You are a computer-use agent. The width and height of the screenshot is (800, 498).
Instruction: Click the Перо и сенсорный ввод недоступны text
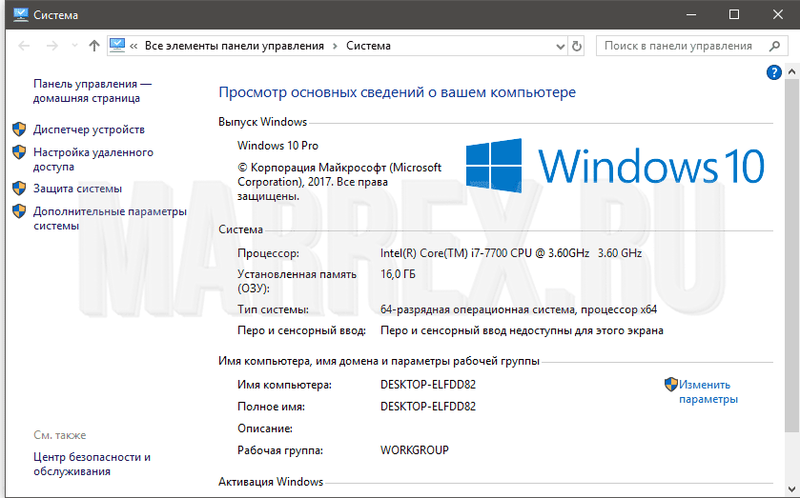[522, 330]
